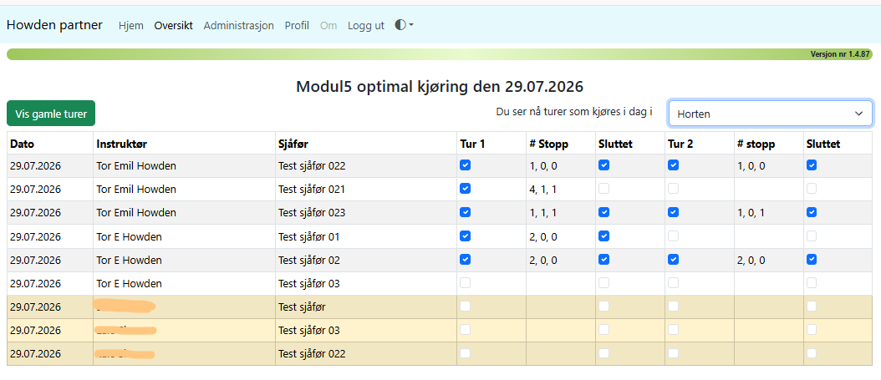The height and width of the screenshot is (380, 881).
Task: Check Tur 1 in the plain Test sjåfør row
Action: pyautogui.click(x=466, y=307)
